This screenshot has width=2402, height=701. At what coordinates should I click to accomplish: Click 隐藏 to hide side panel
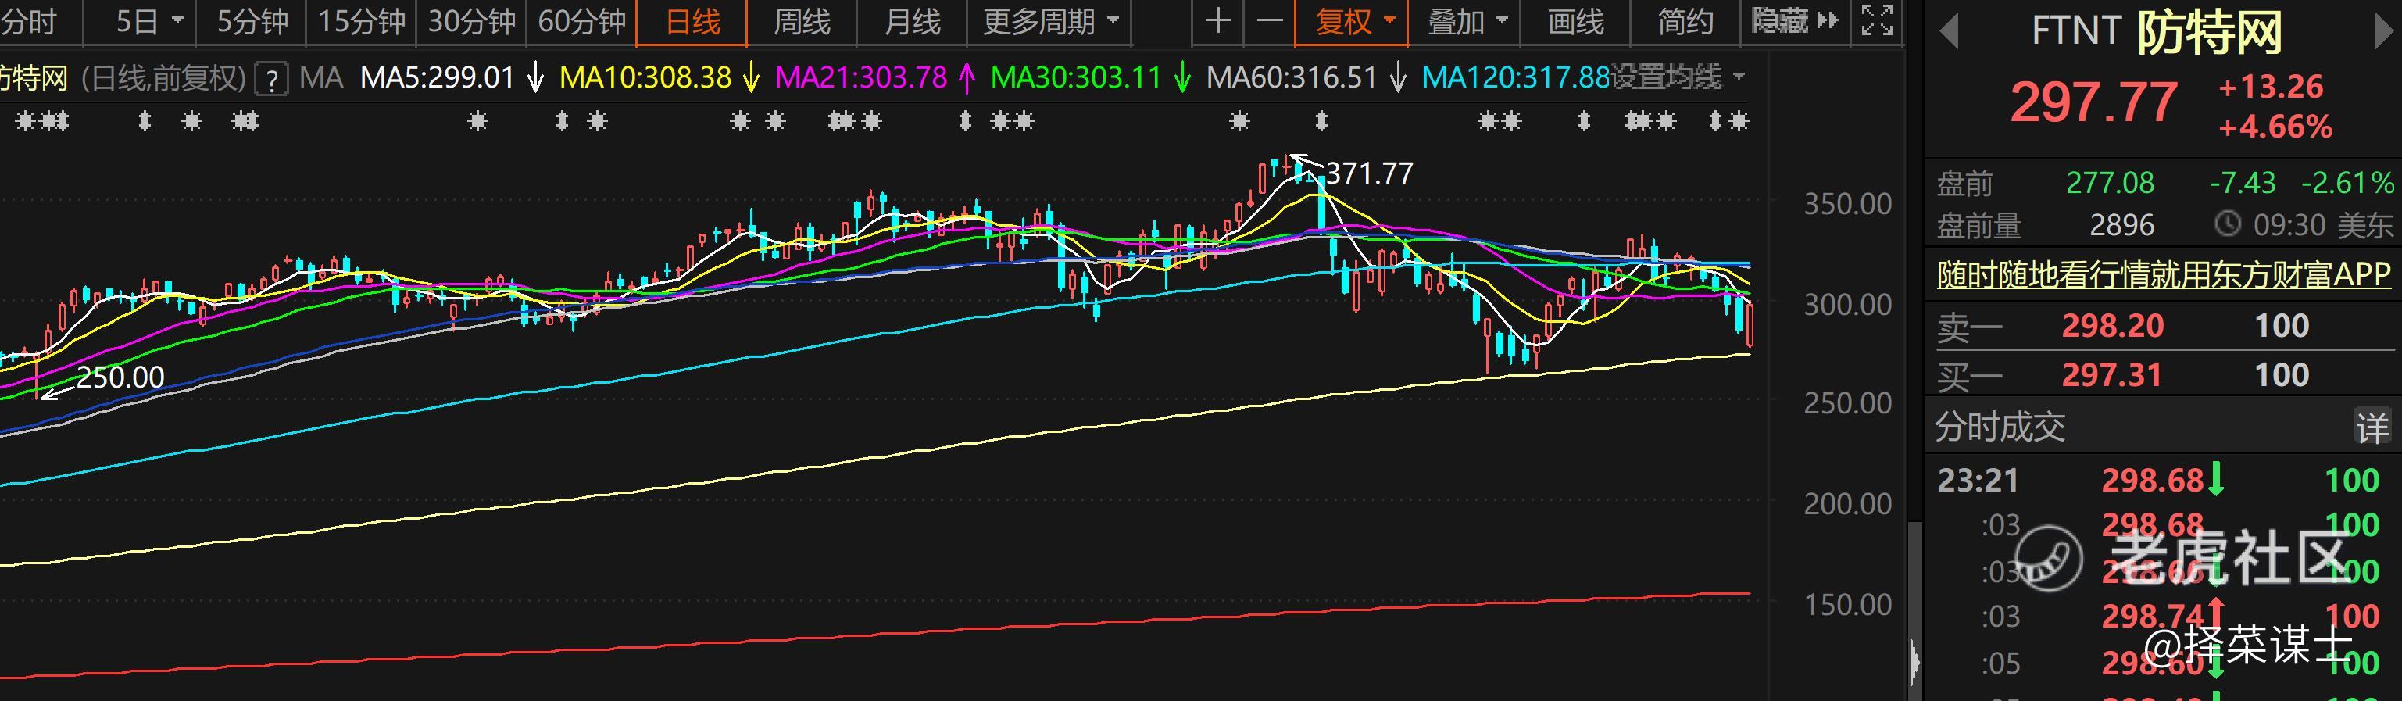pos(1794,21)
